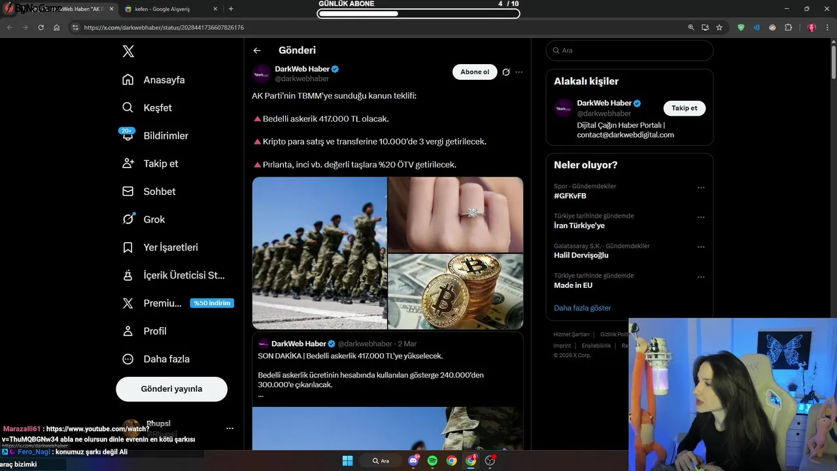The height and width of the screenshot is (471, 837).
Task: Open the post's more options menu
Action: click(519, 72)
